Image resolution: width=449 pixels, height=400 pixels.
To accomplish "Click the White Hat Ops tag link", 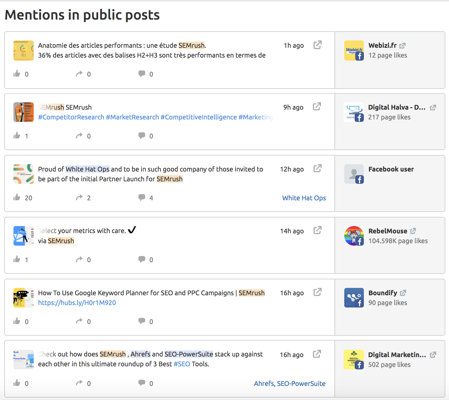I will tap(304, 198).
